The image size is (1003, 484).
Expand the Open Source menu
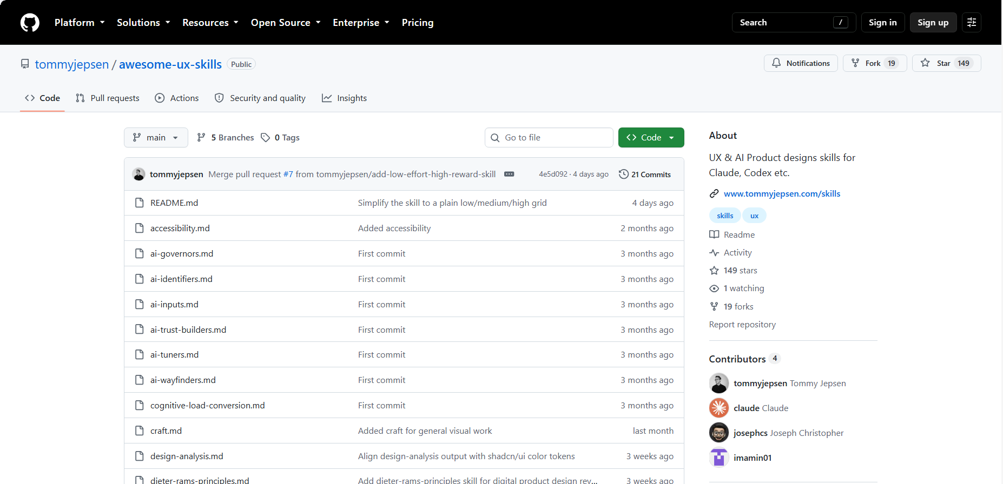[x=286, y=23]
